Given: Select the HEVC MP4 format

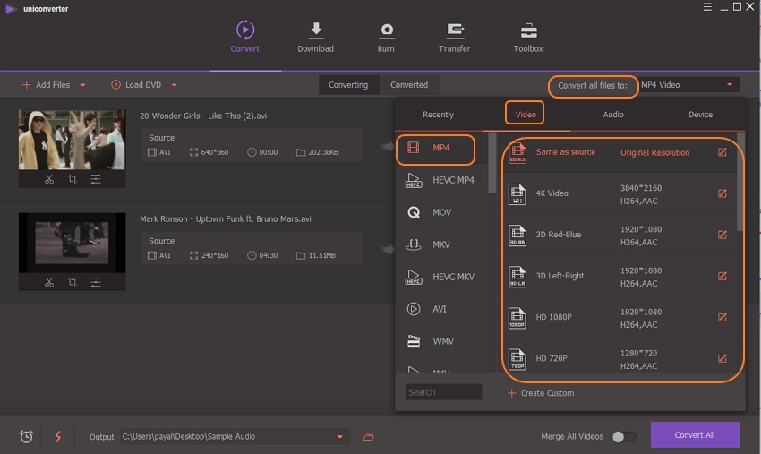Looking at the screenshot, I should tap(440, 180).
